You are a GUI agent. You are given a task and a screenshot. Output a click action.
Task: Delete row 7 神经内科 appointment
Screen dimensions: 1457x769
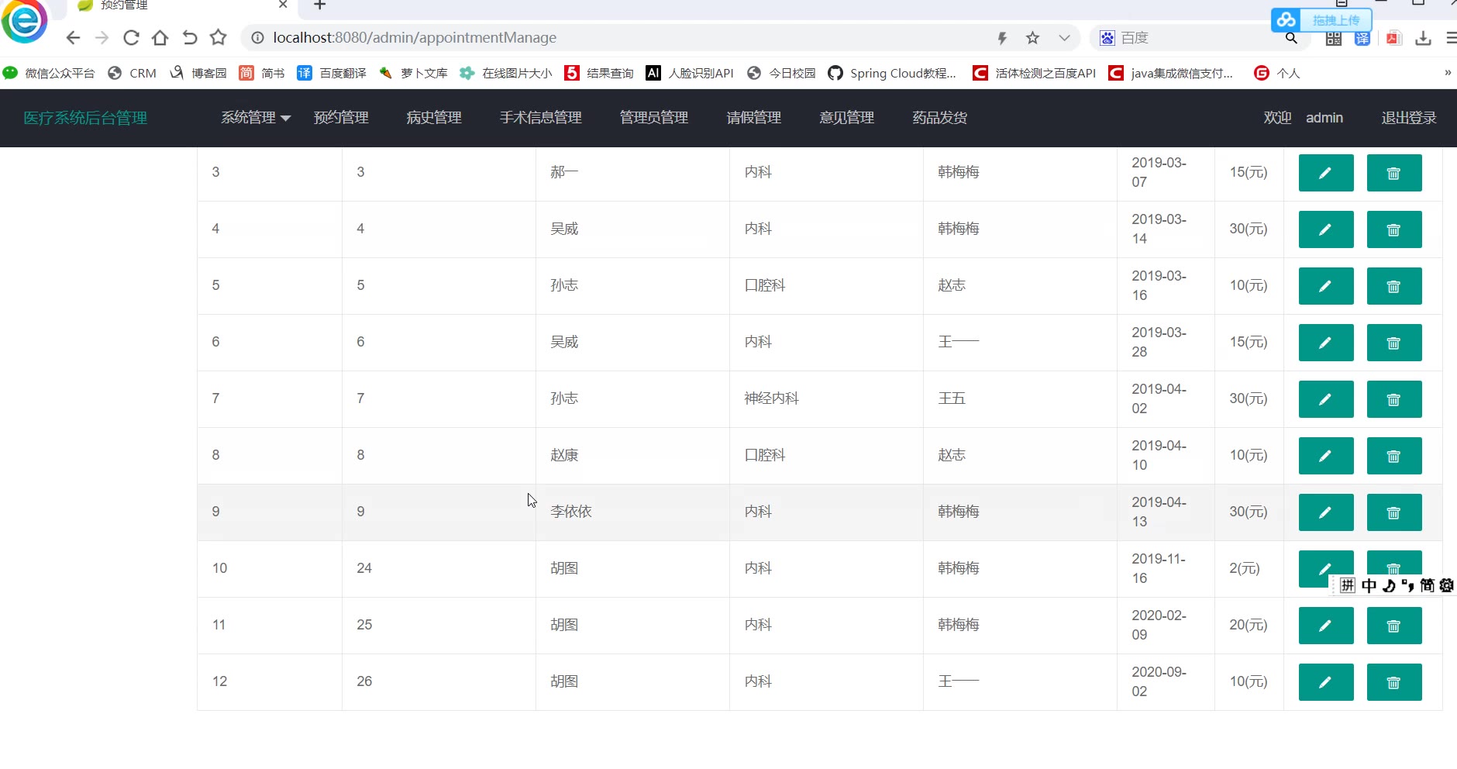(1394, 399)
